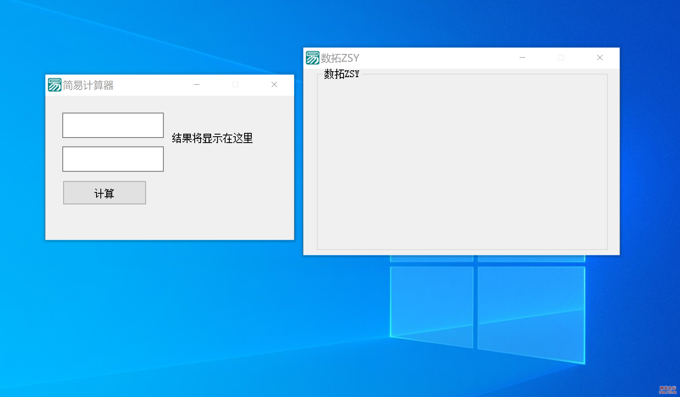Minimize the 数拓ZSY window
Viewport: 680px width, 397px height.
(522, 57)
